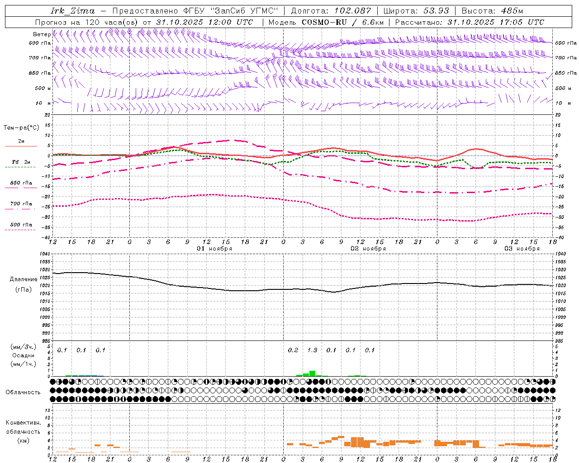Click the "Рассчитано: 31.10.2025 17:05 UTC" text
The width and height of the screenshot is (579, 463).
click(x=470, y=22)
